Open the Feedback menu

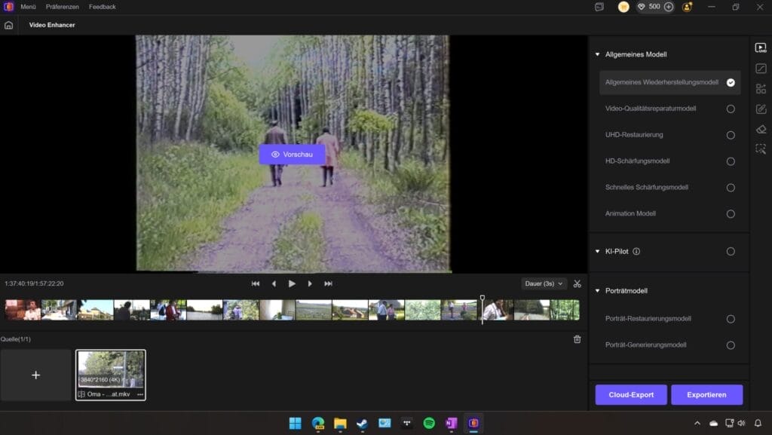pyautogui.click(x=103, y=7)
